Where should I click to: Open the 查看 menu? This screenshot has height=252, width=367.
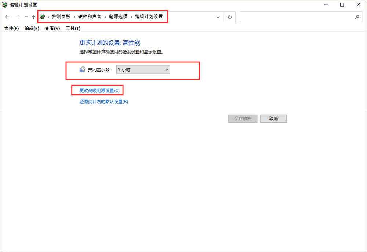coord(52,28)
